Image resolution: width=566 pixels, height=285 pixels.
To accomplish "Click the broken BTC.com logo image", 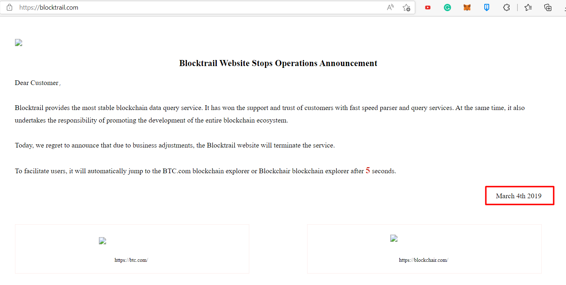I will point(102,241).
